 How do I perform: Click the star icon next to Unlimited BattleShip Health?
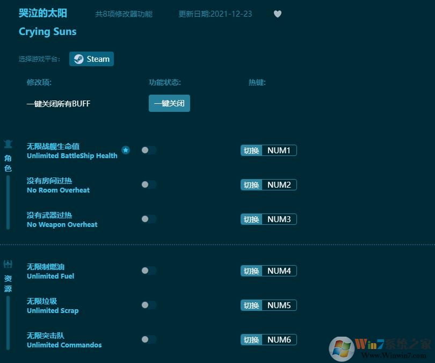click(126, 151)
